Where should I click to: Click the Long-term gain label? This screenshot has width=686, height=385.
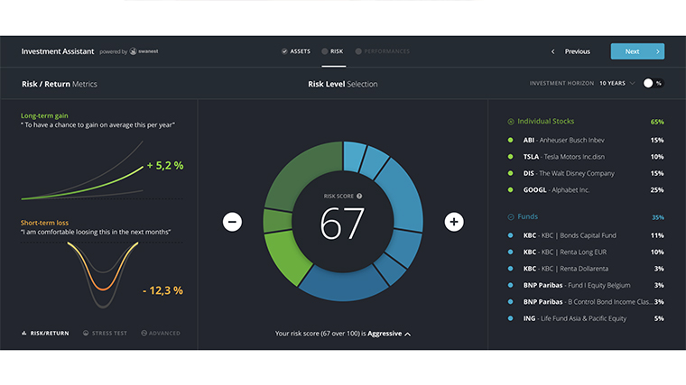[x=44, y=115]
